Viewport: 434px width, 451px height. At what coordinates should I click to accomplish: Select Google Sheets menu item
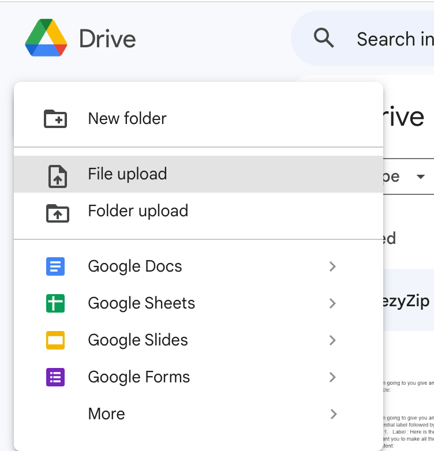coord(199,303)
